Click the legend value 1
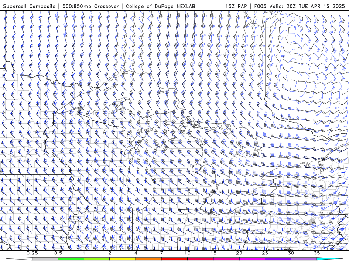 (84, 253)
